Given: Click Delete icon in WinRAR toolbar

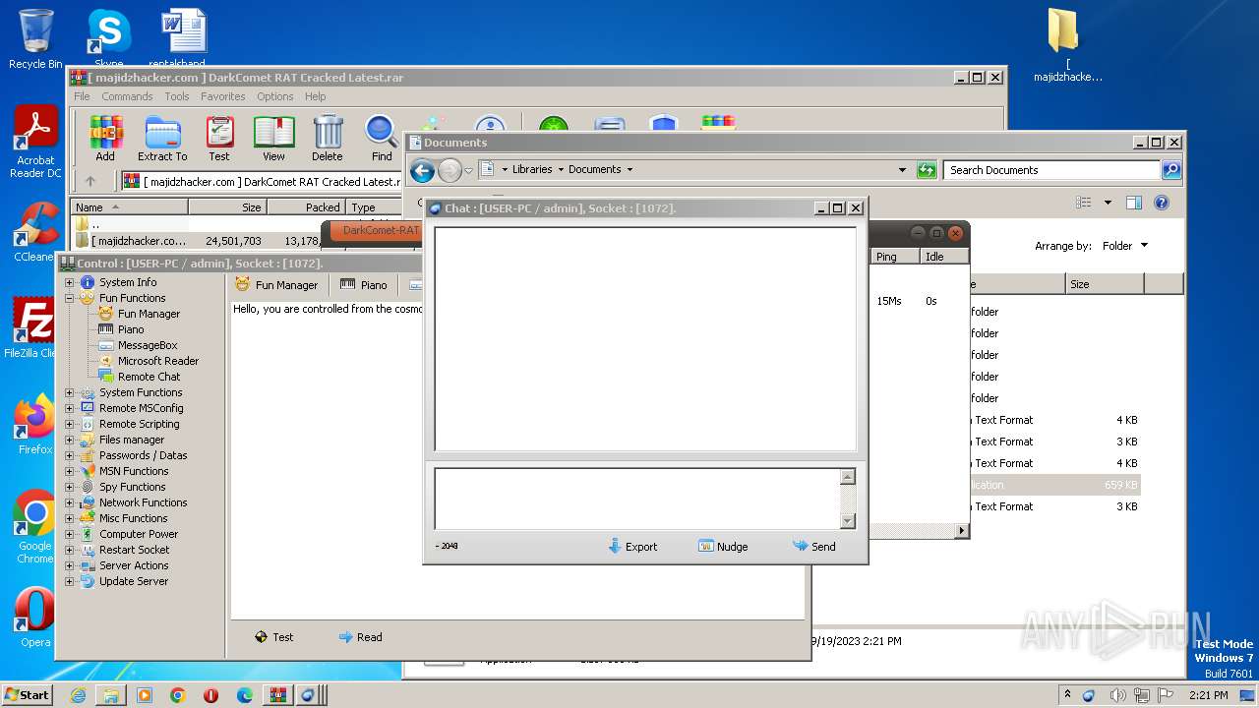Looking at the screenshot, I should (x=328, y=138).
